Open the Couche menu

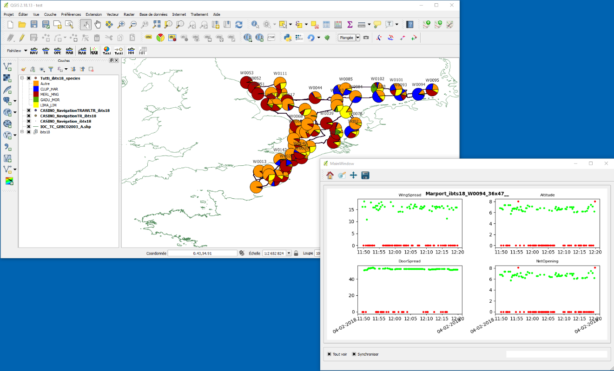50,14
